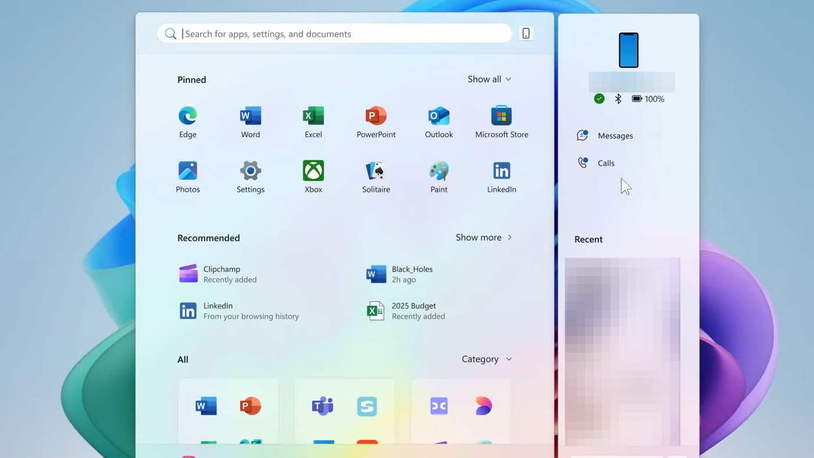Click the search magnifier icon
Image resolution: width=814 pixels, height=458 pixels.
pyautogui.click(x=170, y=34)
